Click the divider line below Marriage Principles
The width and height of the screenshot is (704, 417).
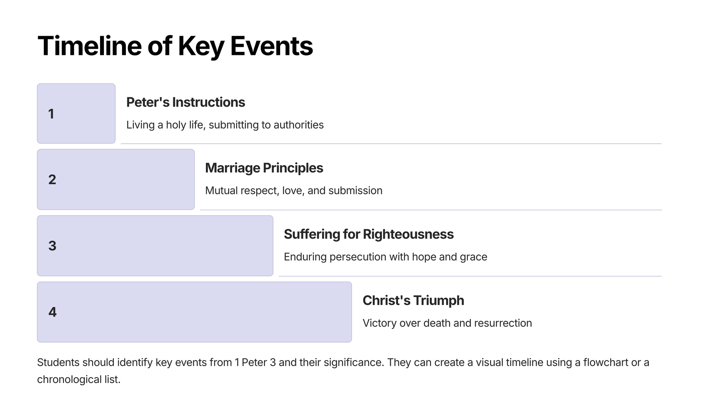[x=431, y=210]
